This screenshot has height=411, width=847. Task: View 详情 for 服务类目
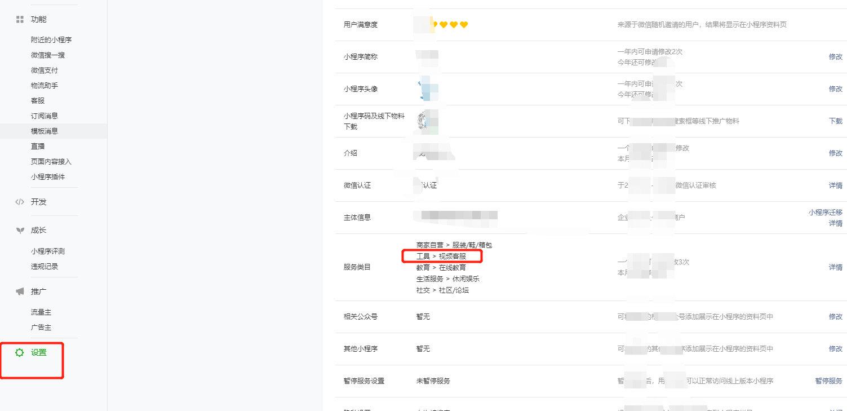pyautogui.click(x=835, y=267)
